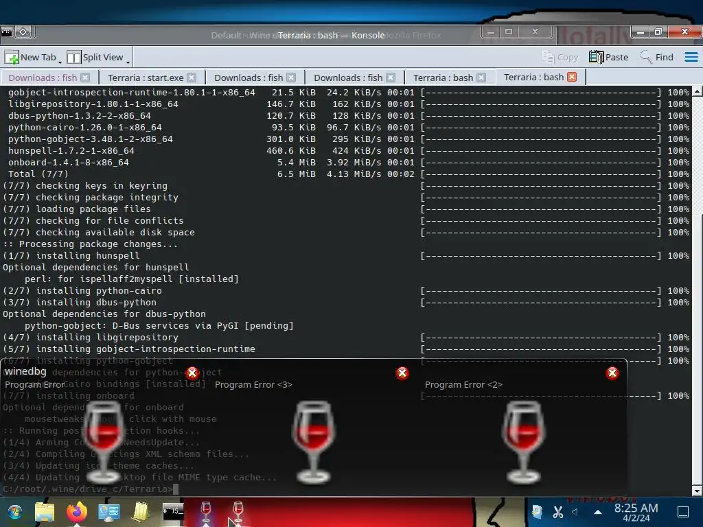The image size is (703, 527).
Task: Open the yellow notes taskbar icon
Action: (141, 512)
